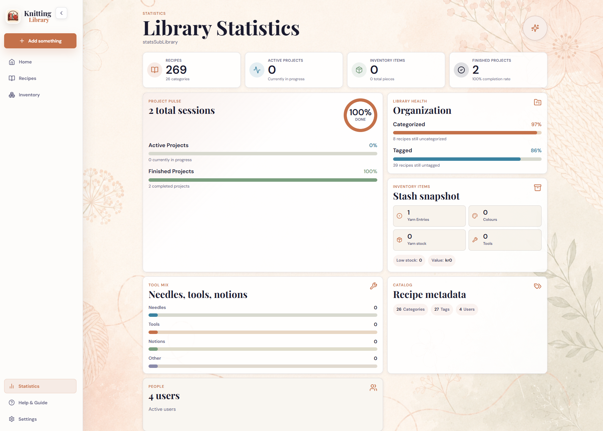Open the Settings page
Screen dimensions: 603x431
coord(40,419)
